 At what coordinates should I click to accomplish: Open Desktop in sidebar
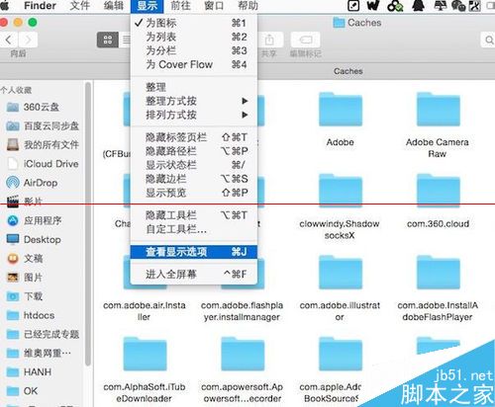pyautogui.click(x=34, y=239)
